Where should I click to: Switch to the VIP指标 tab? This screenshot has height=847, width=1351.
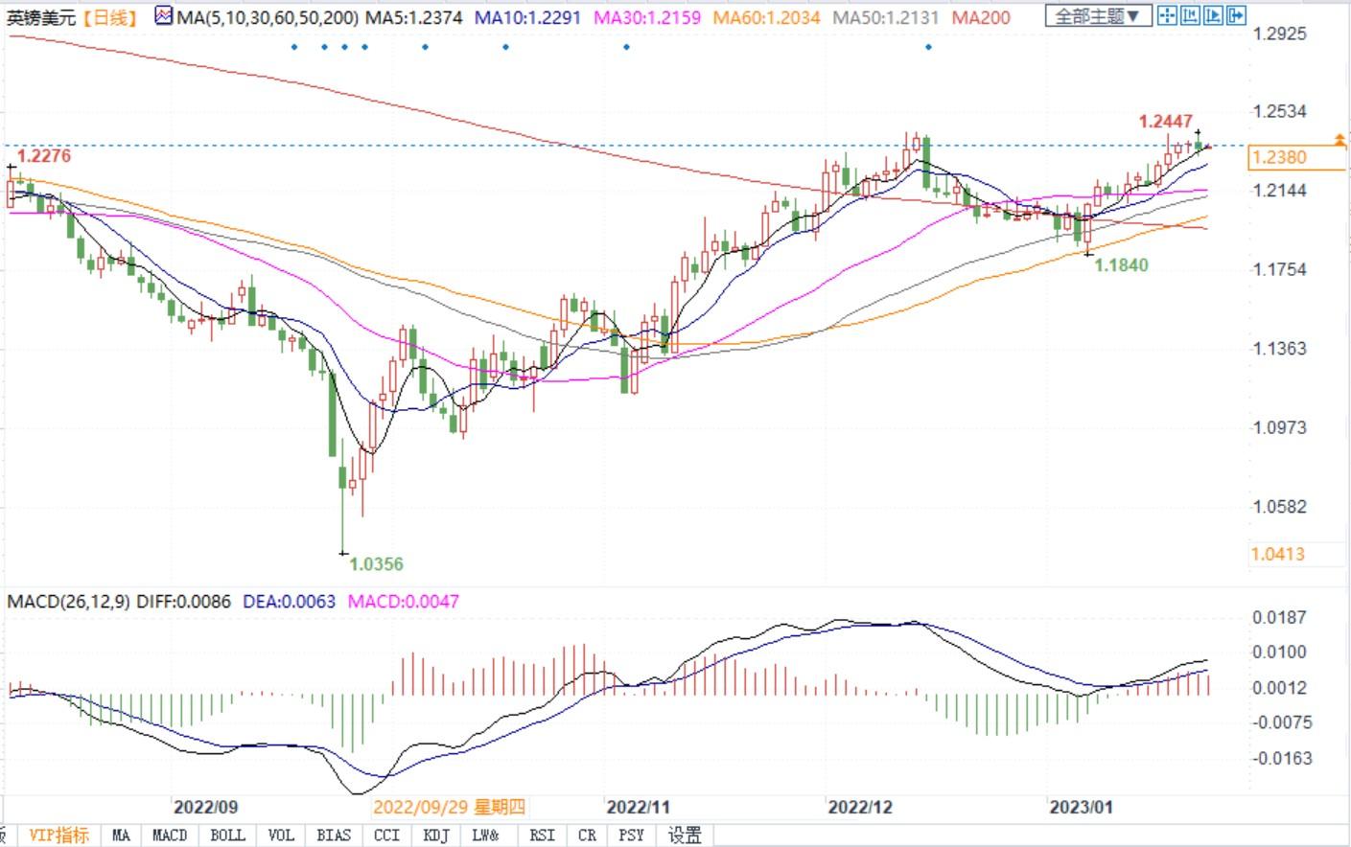pos(58,836)
